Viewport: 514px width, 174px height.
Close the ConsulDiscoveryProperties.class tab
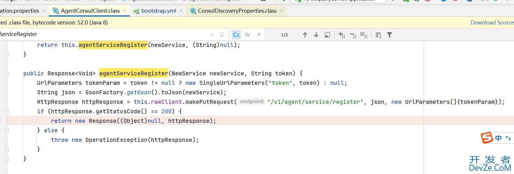coord(281,11)
